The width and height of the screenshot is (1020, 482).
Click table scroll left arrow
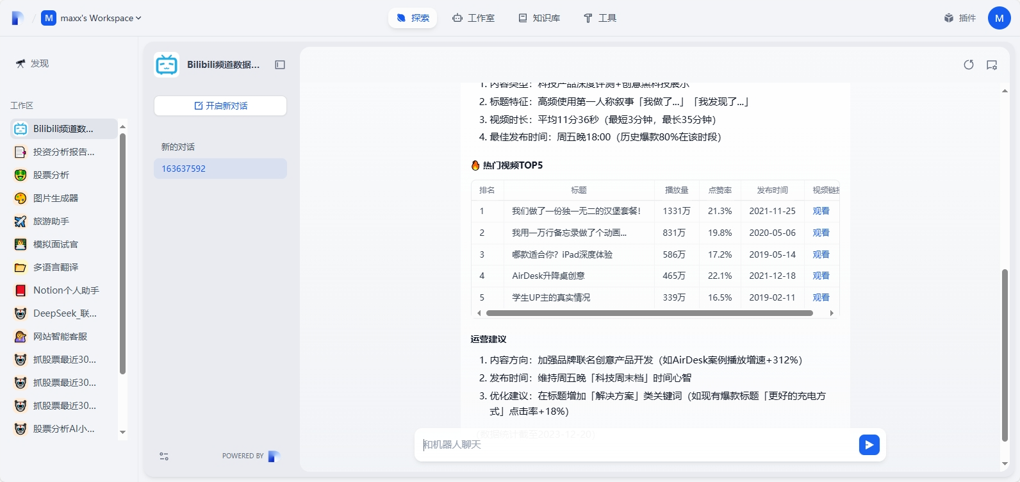479,313
